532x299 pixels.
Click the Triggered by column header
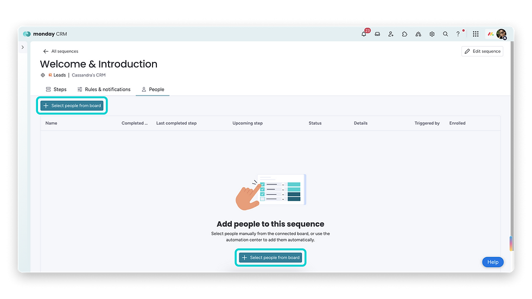pos(427,123)
